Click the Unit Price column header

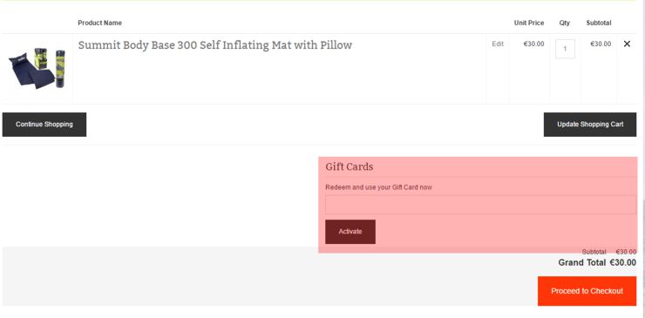pyautogui.click(x=528, y=23)
